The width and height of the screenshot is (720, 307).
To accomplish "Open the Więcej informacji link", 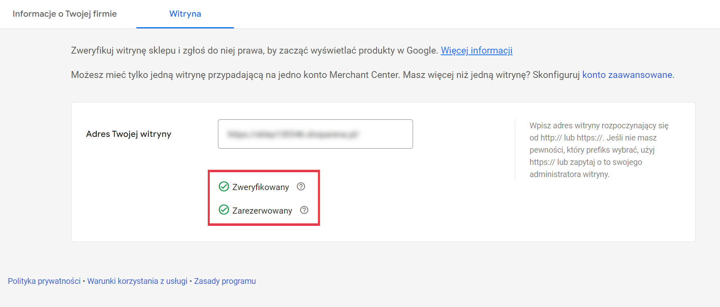I will [476, 50].
